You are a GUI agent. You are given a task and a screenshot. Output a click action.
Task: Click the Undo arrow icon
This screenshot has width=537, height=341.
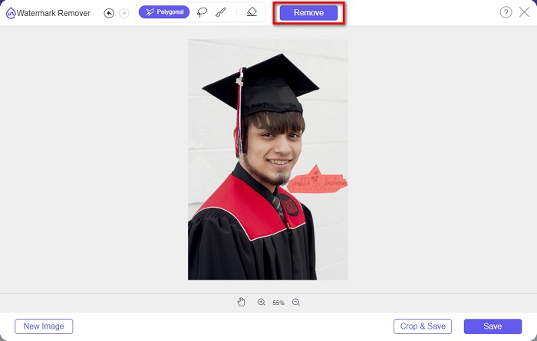click(109, 13)
